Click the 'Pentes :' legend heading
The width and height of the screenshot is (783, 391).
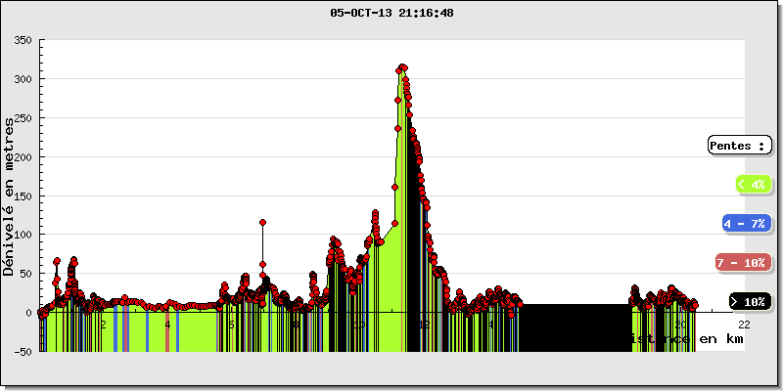pos(740,146)
